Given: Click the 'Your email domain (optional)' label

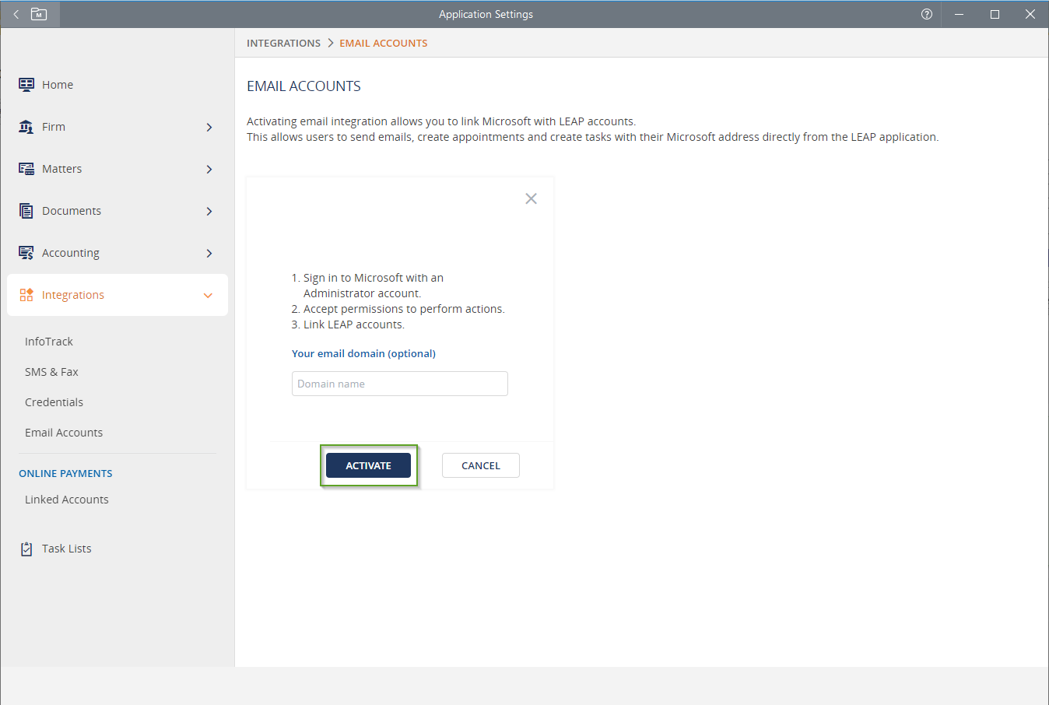Looking at the screenshot, I should (363, 353).
